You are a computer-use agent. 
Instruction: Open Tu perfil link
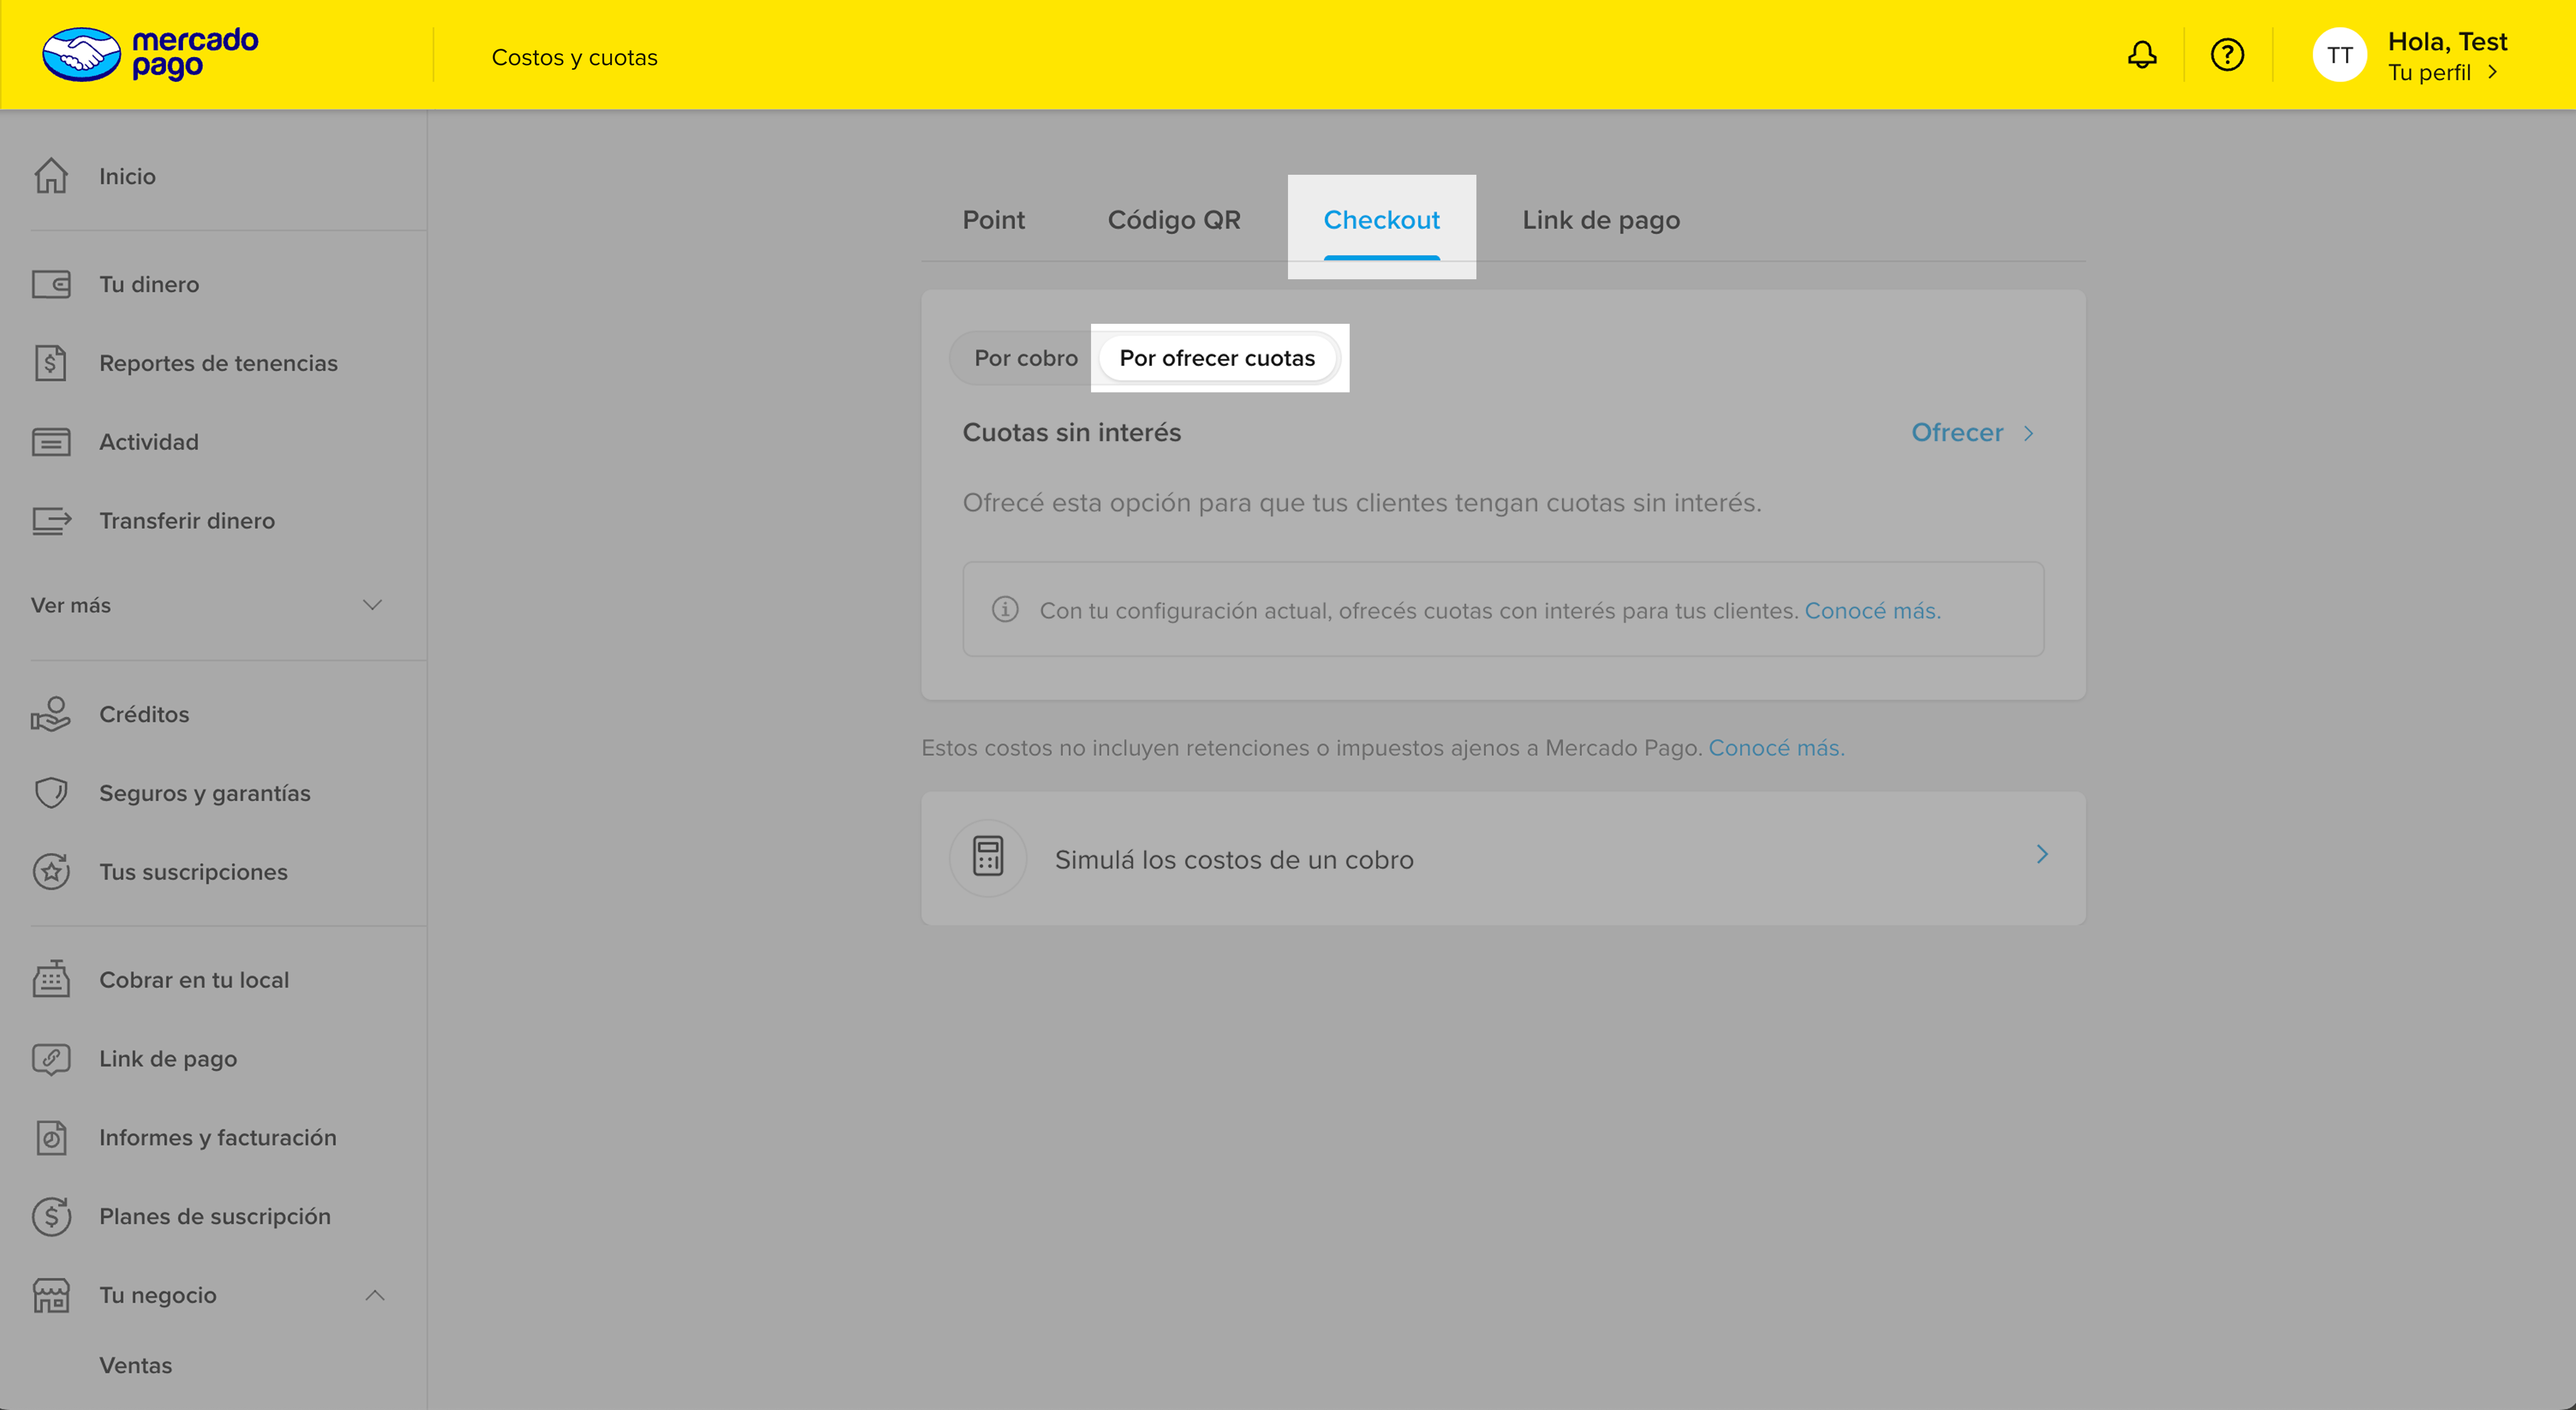coord(2429,72)
